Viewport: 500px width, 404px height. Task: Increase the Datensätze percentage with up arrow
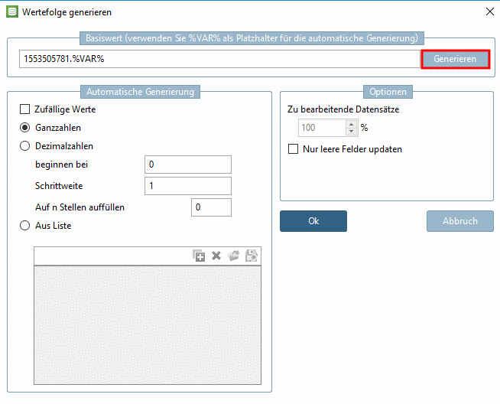click(x=352, y=124)
